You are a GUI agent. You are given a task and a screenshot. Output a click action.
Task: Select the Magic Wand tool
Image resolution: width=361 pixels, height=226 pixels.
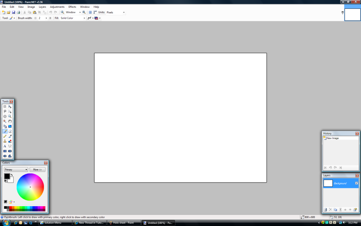(x=5, y=121)
